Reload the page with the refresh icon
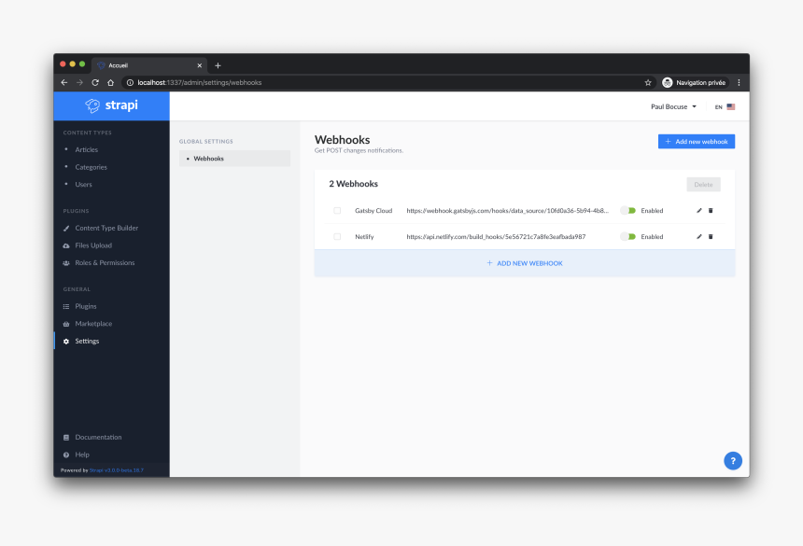 [95, 82]
